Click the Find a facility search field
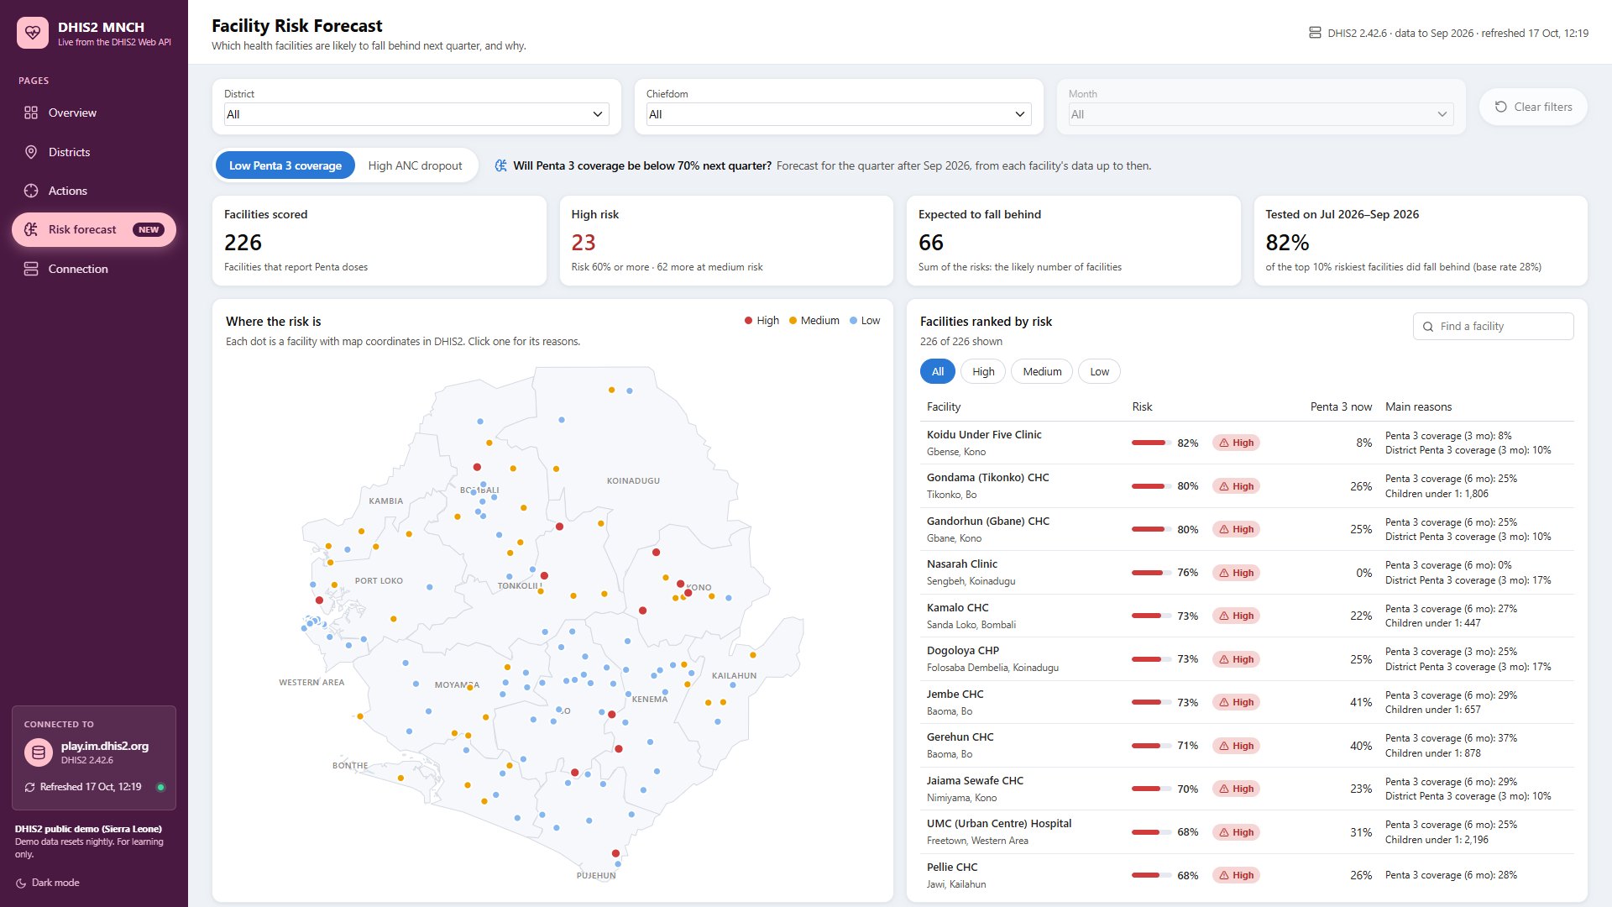1612x907 pixels. click(1493, 327)
